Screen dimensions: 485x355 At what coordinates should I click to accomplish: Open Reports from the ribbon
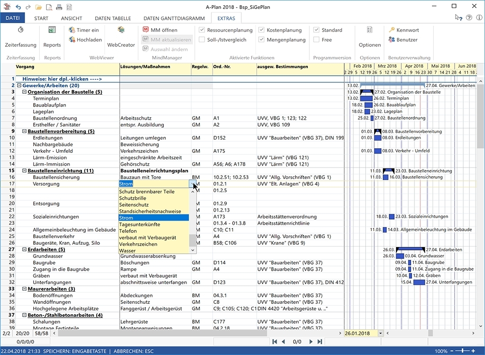pyautogui.click(x=52, y=30)
